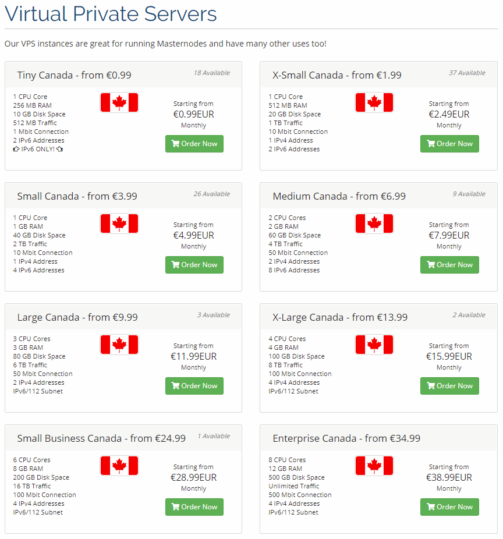503x539 pixels.
Task: Order the Tiny Canada VPS now
Action: (194, 144)
